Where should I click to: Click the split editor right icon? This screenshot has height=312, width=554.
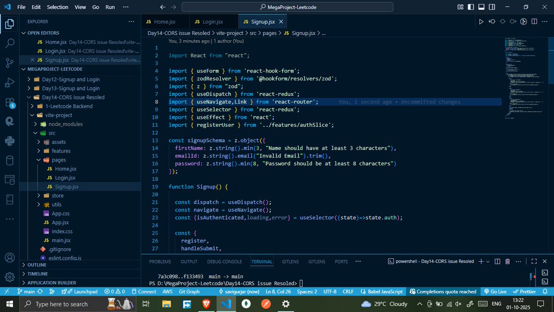[x=534, y=22]
